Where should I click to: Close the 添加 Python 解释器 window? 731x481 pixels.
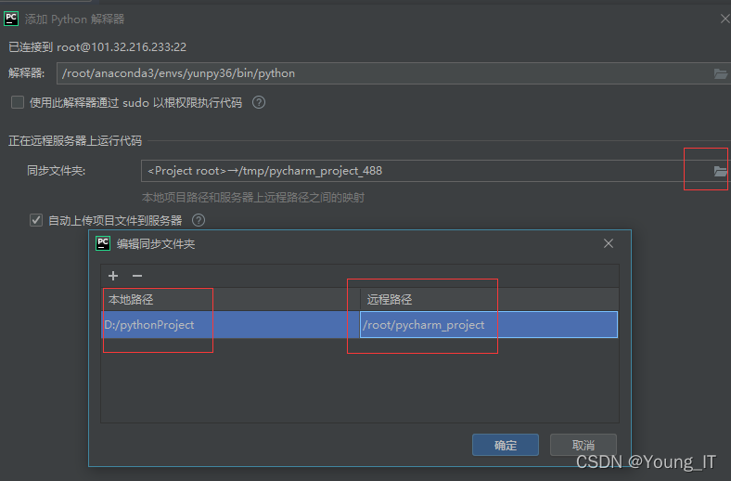pyautogui.click(x=725, y=19)
